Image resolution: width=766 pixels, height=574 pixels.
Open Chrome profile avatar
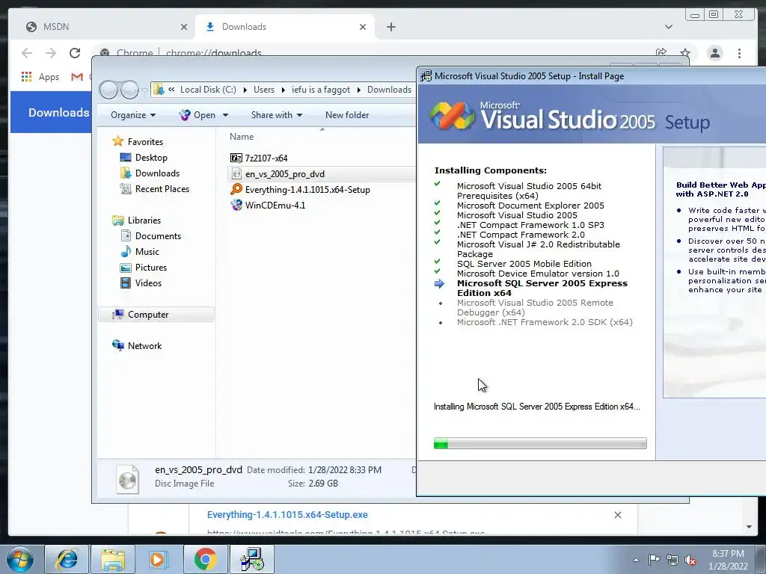click(x=714, y=53)
